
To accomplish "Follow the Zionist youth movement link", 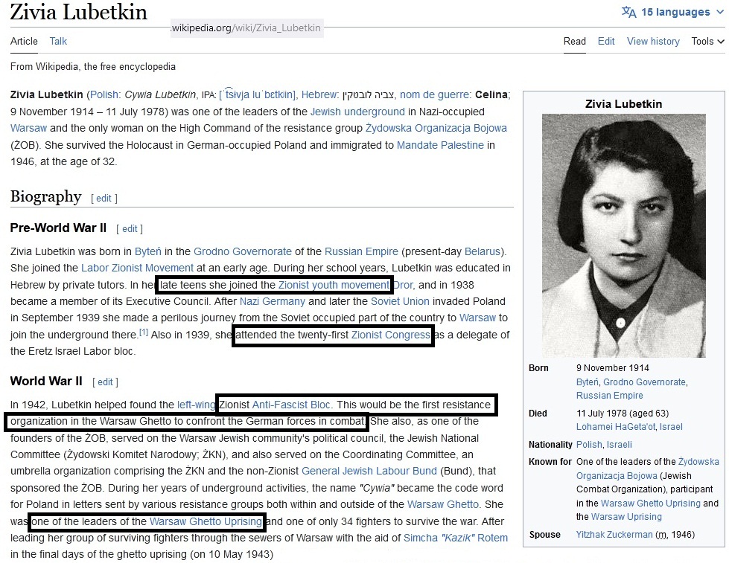I will (x=334, y=286).
